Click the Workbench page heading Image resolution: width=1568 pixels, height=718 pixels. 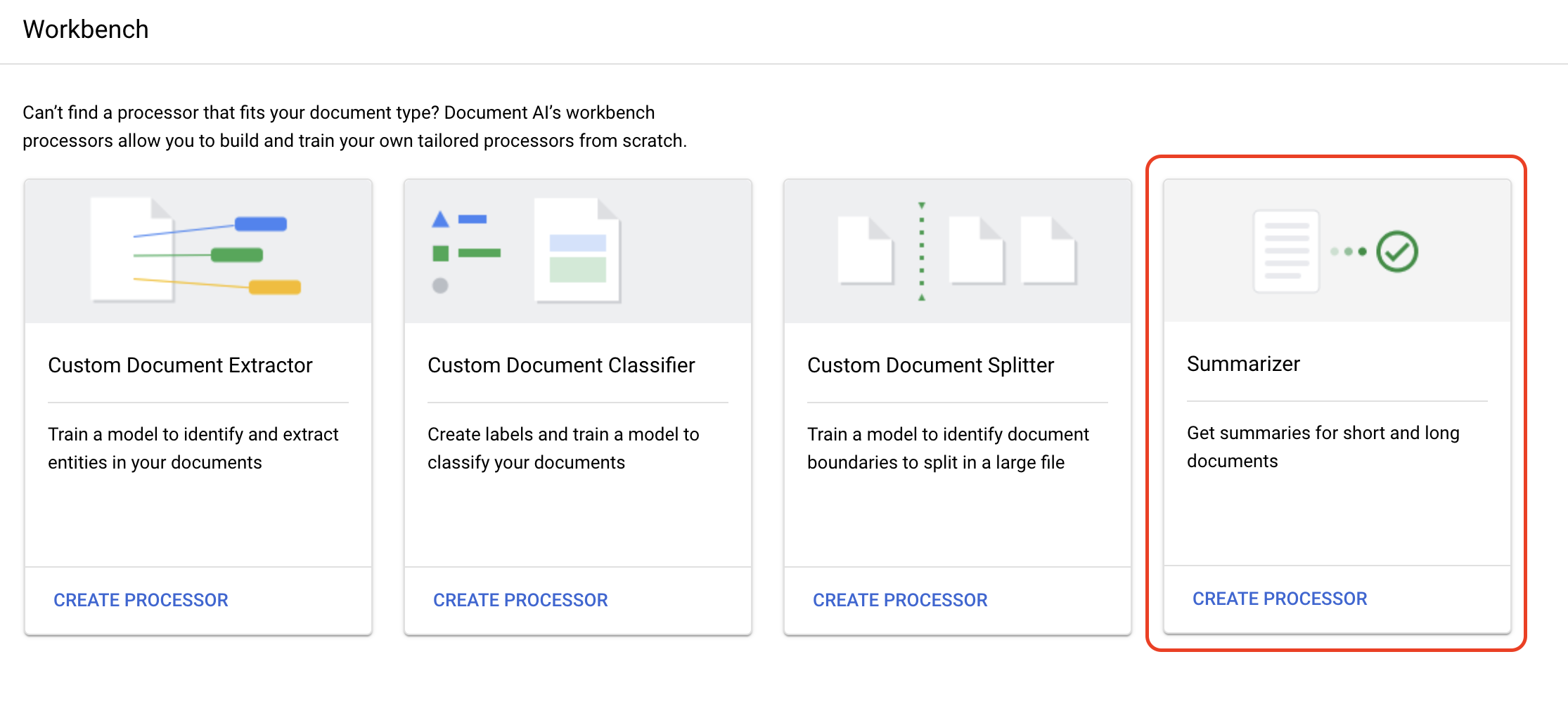85,30
